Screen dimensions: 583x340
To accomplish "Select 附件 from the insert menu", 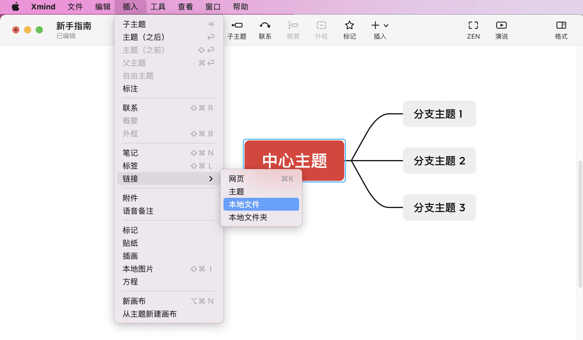I will pyautogui.click(x=130, y=198).
